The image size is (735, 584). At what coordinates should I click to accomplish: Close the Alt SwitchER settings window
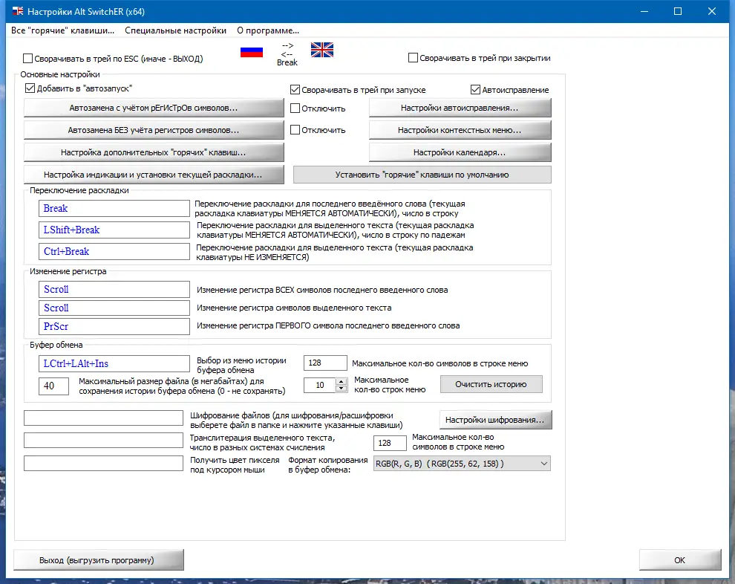(712, 11)
